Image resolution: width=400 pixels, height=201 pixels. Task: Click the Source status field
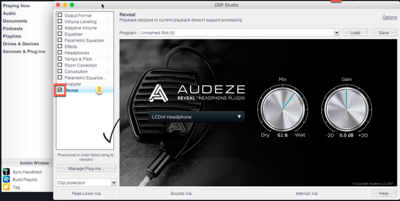(x=181, y=194)
